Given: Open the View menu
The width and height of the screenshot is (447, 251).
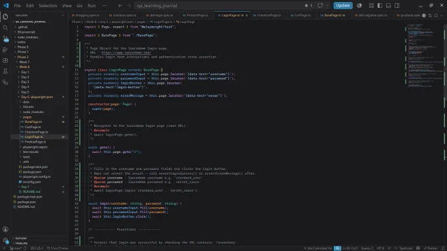Looking at the screenshot, I should 66,5.
